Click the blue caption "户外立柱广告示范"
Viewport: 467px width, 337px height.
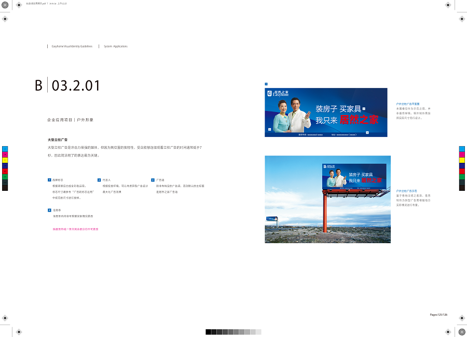tap(406, 191)
